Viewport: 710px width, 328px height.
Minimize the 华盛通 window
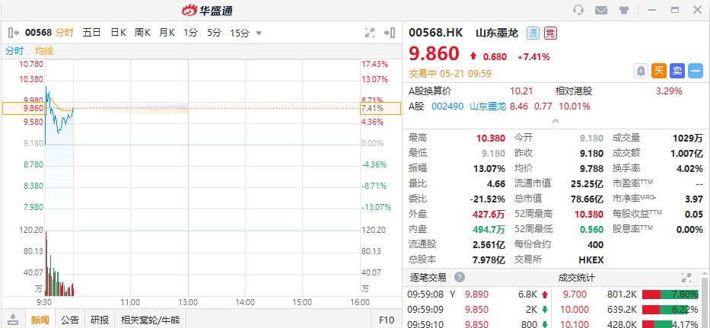pos(652,10)
